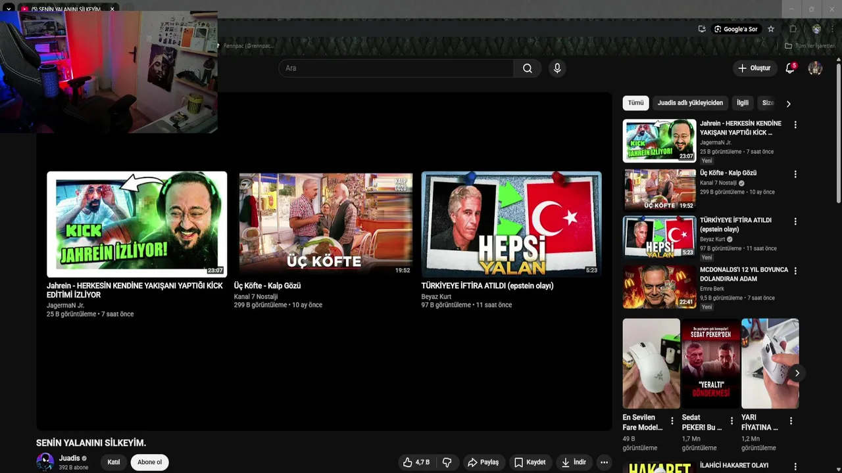Screen dimensions: 842x473
Task: Like the video with thumbs up
Action: pyautogui.click(x=416, y=462)
